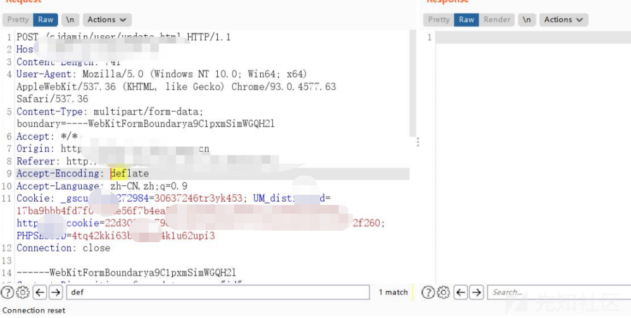Click request search field containing def

218,292
